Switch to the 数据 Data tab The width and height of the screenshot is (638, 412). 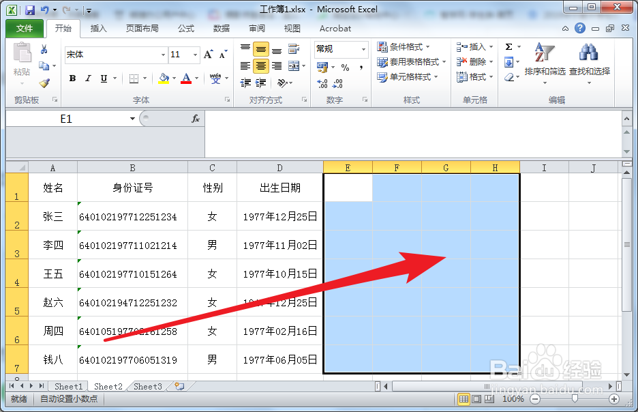[x=222, y=29]
